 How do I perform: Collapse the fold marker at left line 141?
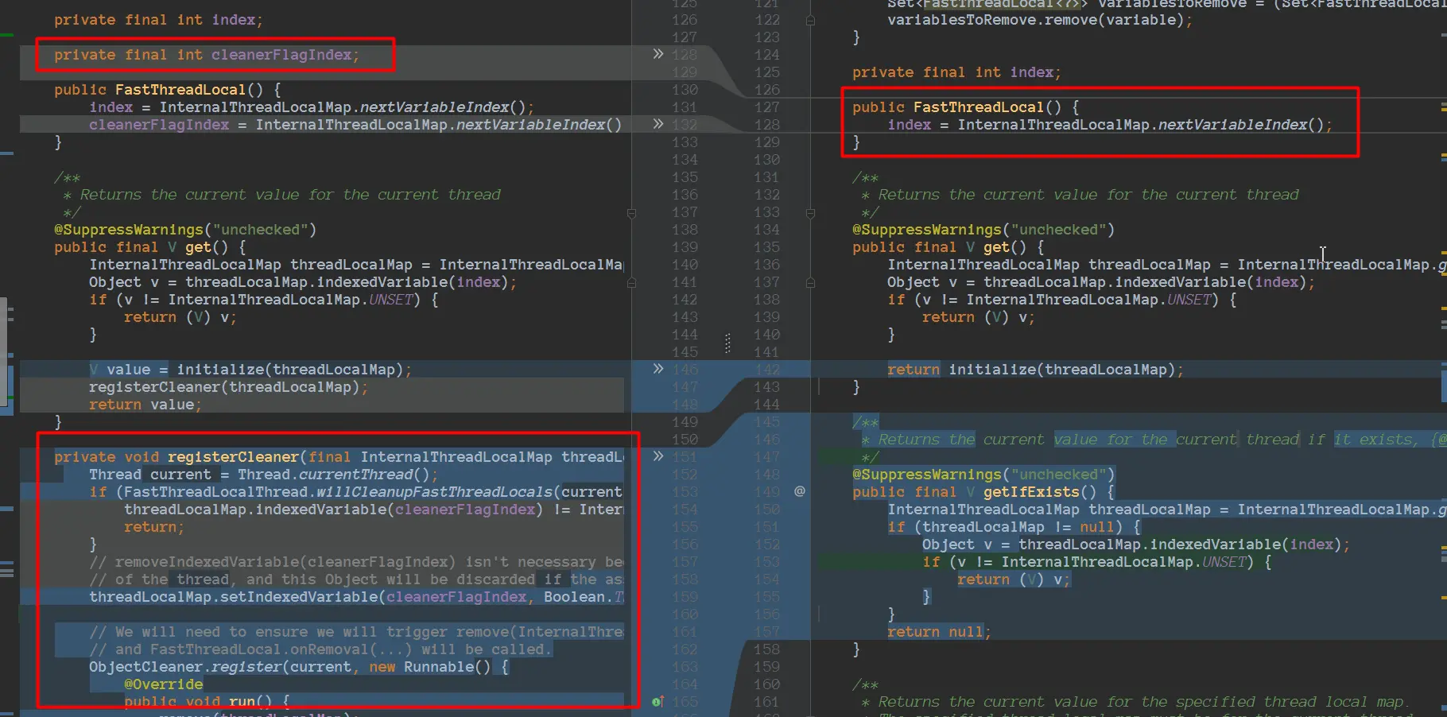pyautogui.click(x=631, y=282)
